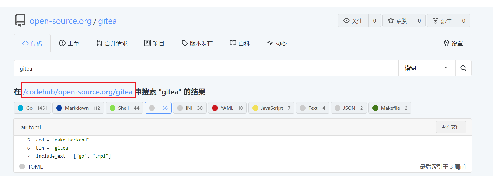Screen dimensions: 493x176
Task: Click the search input containing gitea
Action: point(206,68)
